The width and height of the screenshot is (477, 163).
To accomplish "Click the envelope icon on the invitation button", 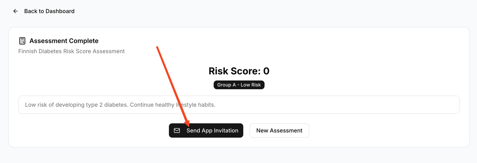I will coord(177,131).
